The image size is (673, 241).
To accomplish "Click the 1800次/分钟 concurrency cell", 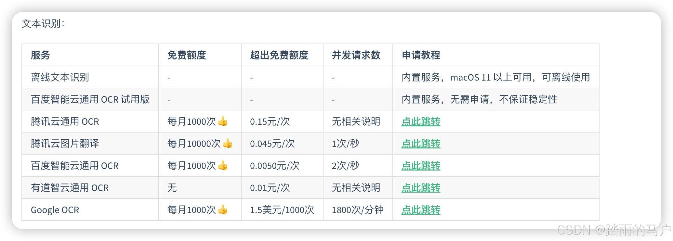I will pos(358,210).
